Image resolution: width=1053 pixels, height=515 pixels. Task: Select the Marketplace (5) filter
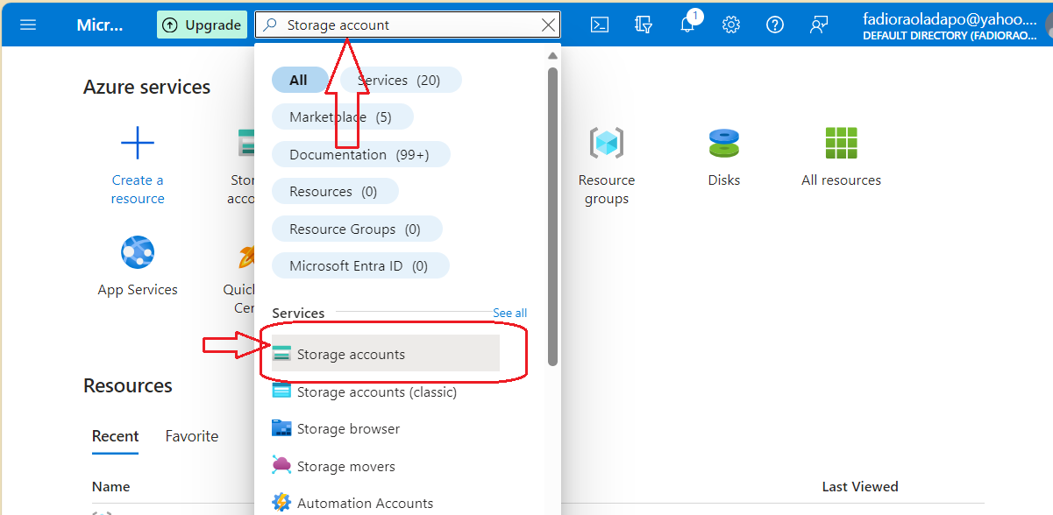[342, 116]
